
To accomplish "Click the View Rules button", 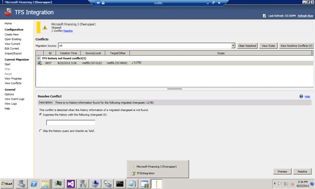I will (x=268, y=46).
